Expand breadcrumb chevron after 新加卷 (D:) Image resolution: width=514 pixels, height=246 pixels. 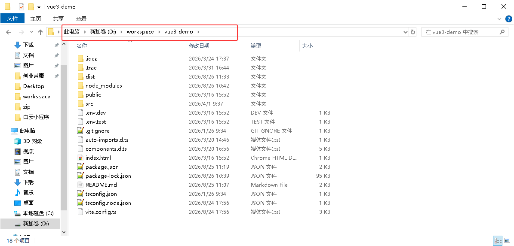[121, 32]
